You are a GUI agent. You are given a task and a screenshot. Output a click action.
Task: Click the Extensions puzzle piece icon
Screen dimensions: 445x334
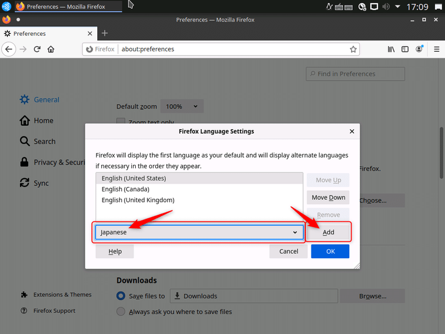click(24, 294)
